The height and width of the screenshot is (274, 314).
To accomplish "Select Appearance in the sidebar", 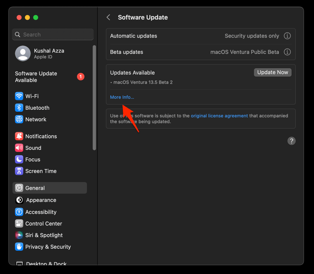I will pos(41,200).
